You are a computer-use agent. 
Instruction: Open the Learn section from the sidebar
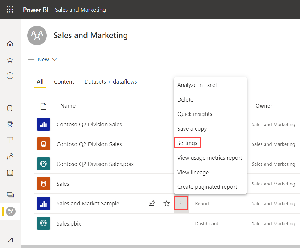(x=10, y=173)
